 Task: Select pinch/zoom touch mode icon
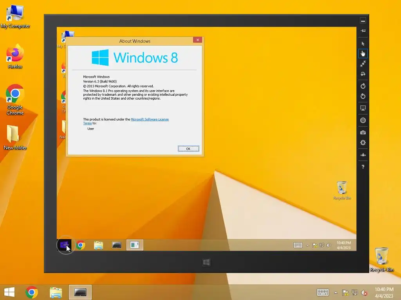click(x=363, y=64)
